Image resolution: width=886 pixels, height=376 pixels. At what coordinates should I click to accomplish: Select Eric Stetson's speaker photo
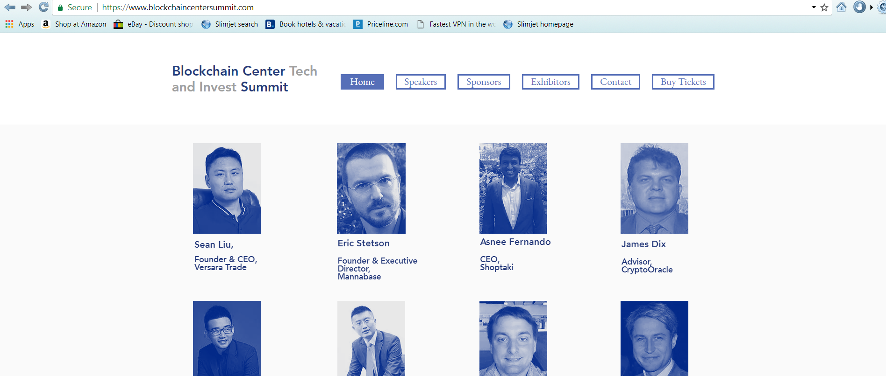tap(371, 188)
